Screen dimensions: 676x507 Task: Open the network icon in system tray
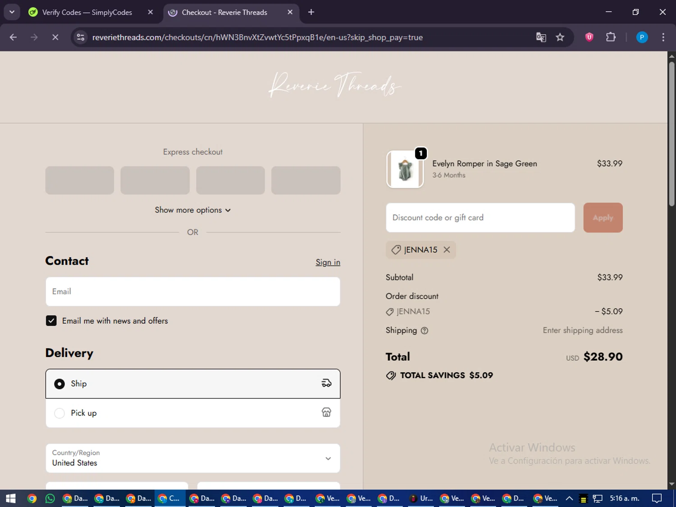point(598,498)
